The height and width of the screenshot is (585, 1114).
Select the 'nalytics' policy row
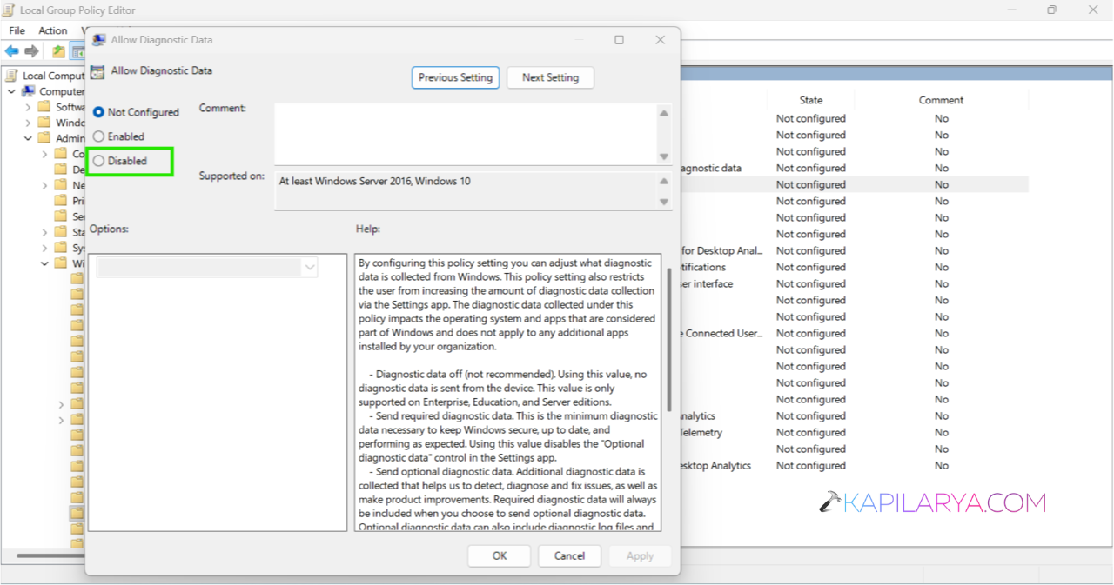[853, 415]
